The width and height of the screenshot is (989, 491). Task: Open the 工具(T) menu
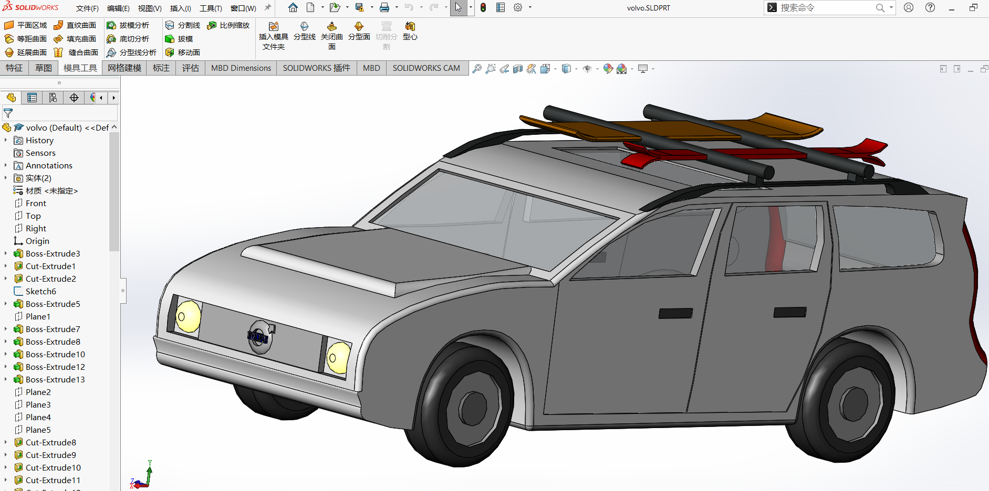[211, 8]
